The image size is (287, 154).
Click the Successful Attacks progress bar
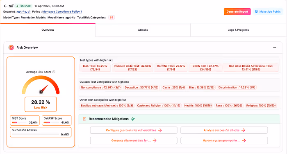pyautogui.click(x=35, y=134)
